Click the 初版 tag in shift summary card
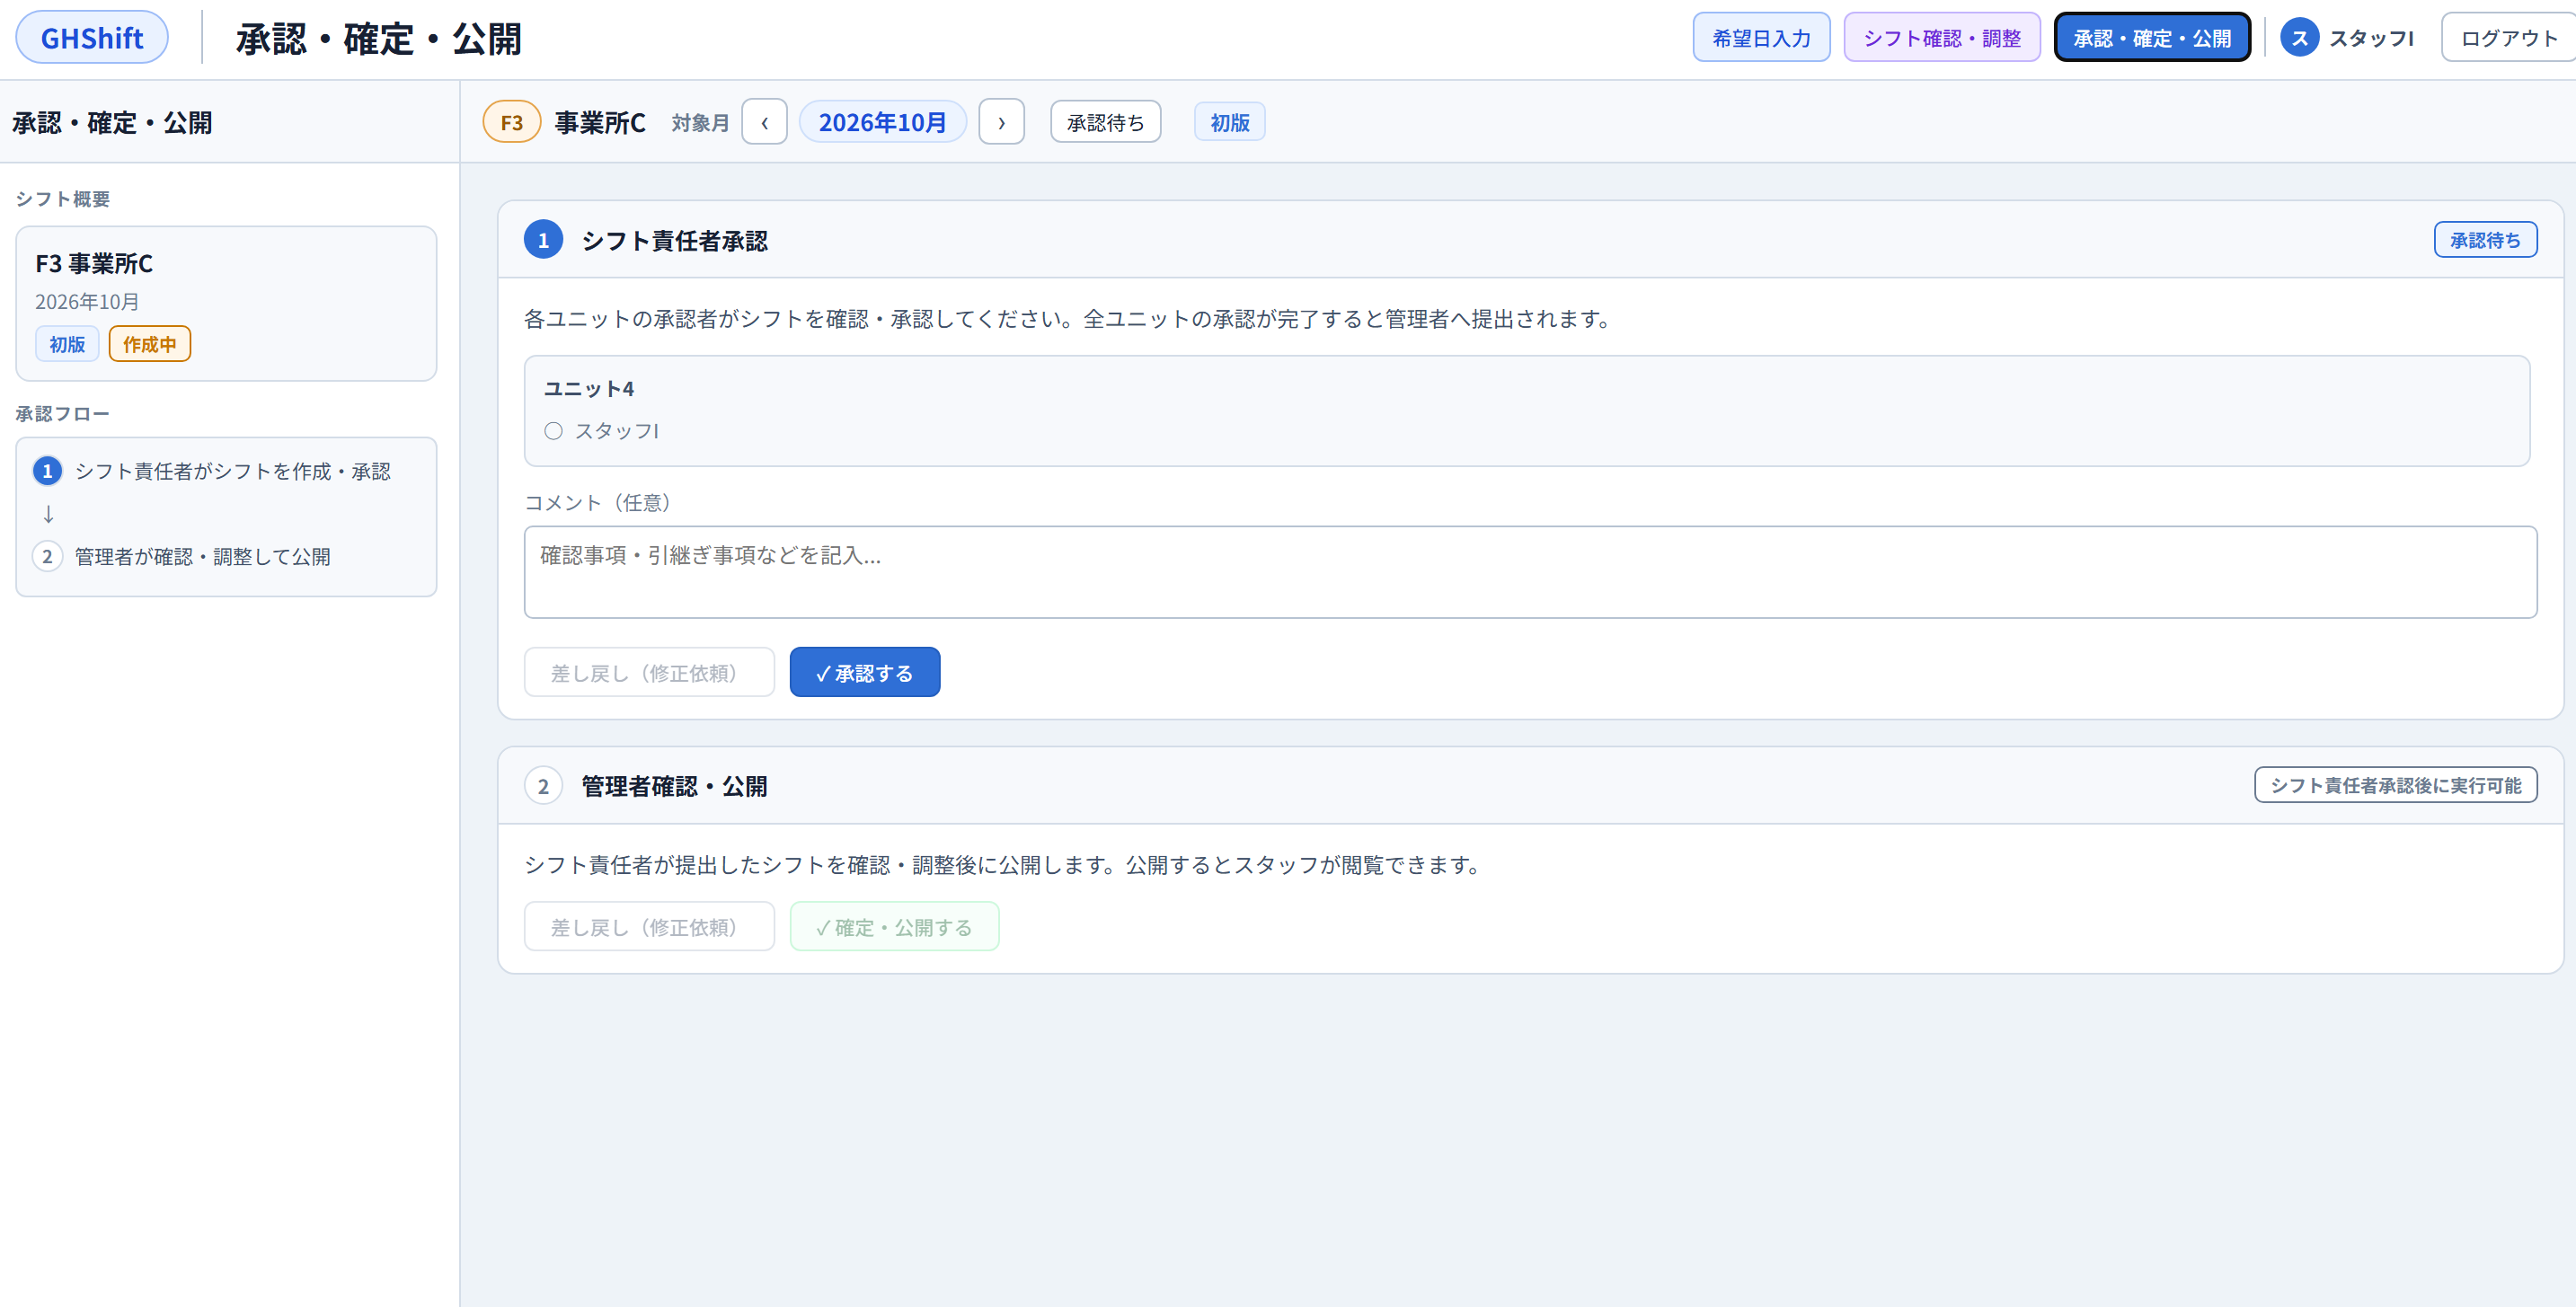 (x=67, y=344)
